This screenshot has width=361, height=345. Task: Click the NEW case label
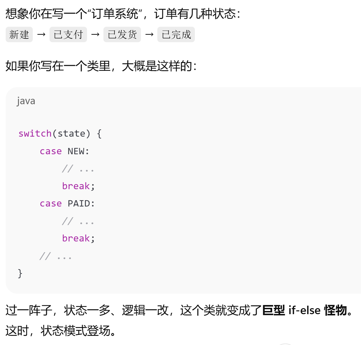click(76, 151)
